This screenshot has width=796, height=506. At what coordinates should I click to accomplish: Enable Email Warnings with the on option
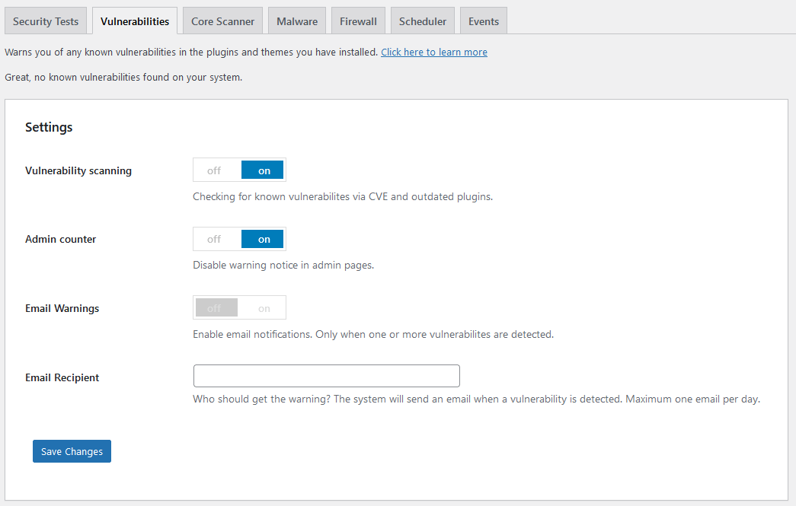(x=264, y=307)
